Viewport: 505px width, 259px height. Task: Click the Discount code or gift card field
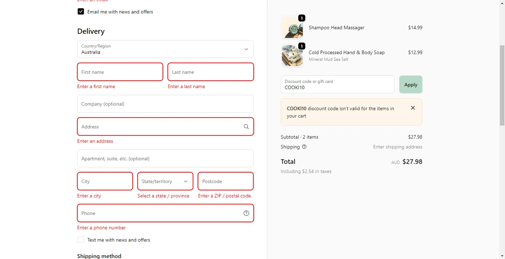337,85
